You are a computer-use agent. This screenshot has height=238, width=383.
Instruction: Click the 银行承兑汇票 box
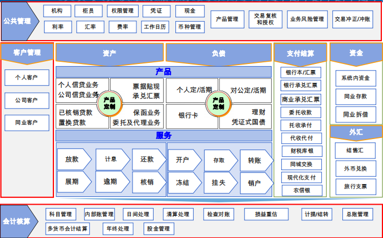300,86
